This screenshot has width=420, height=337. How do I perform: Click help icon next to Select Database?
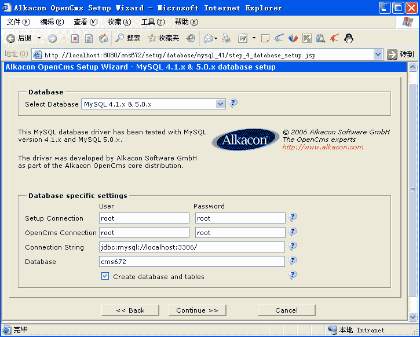pos(233,103)
